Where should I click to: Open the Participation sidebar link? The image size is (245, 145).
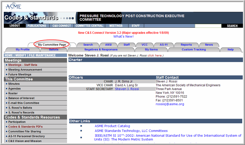click(17, 122)
